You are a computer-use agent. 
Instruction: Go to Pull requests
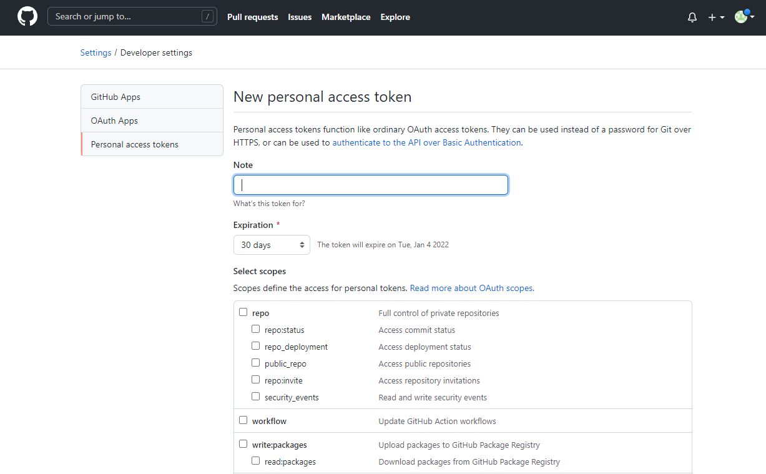pos(253,17)
